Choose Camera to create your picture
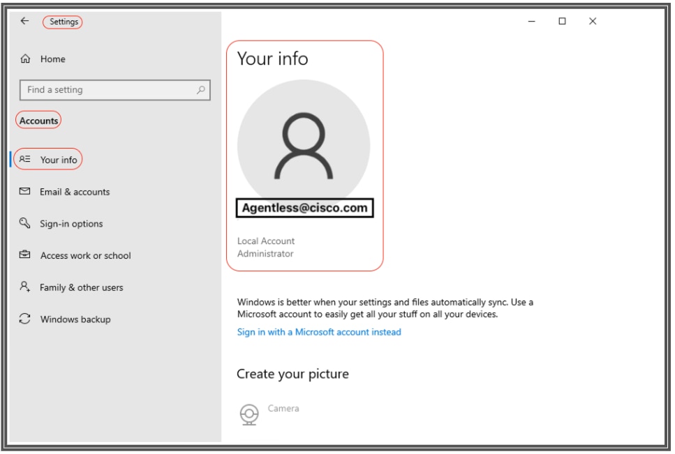675x454 pixels. [283, 409]
